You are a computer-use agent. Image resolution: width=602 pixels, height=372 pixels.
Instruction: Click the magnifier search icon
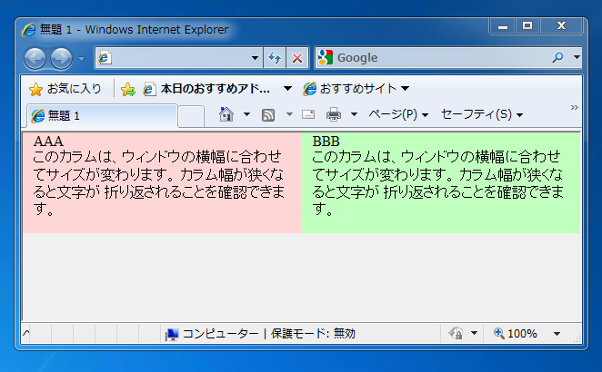pos(557,58)
